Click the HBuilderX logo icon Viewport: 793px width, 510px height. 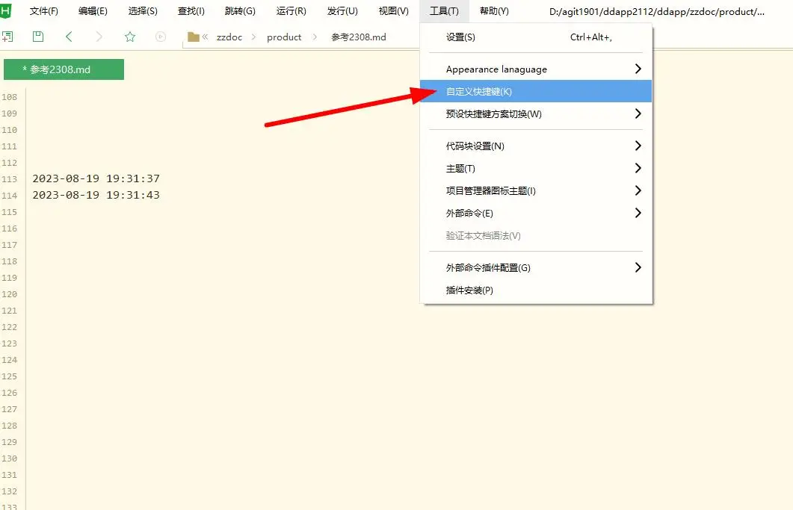7,10
